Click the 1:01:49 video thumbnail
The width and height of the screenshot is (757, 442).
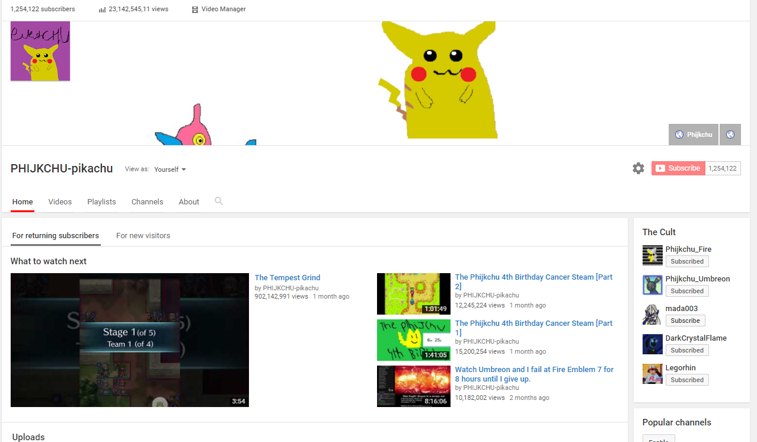tap(414, 294)
